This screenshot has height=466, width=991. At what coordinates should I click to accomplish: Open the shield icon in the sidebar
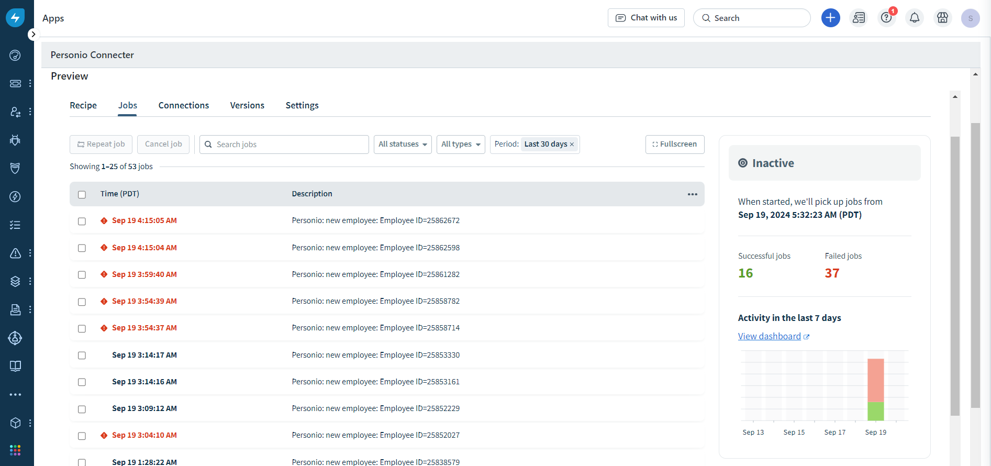pos(15,168)
